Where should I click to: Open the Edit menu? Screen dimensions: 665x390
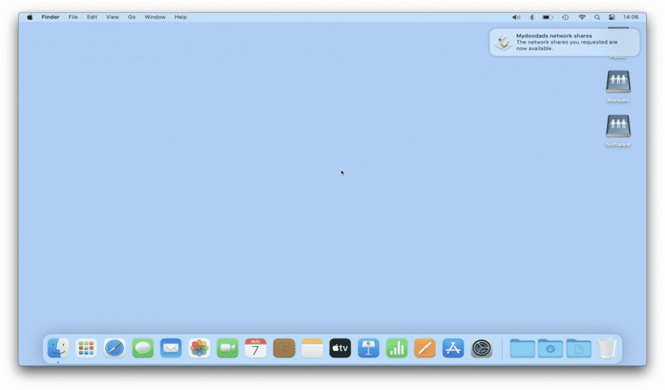coord(92,17)
